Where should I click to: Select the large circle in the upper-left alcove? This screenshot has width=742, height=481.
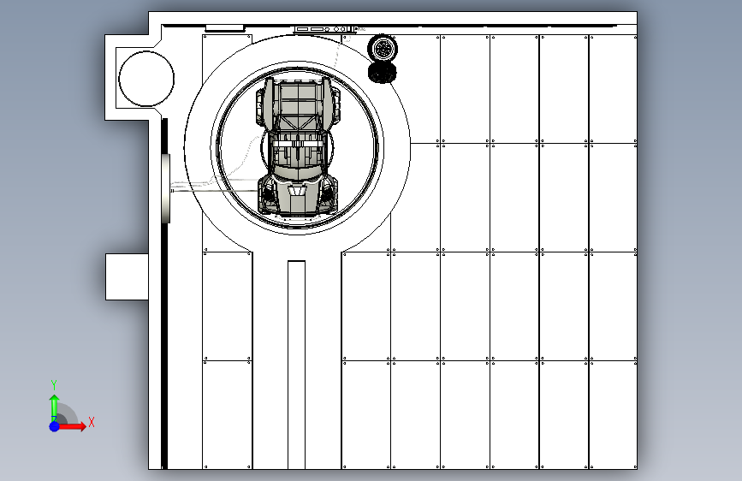tap(146, 79)
